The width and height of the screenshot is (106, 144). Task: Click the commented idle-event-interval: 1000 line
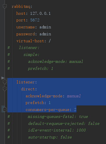(57, 130)
